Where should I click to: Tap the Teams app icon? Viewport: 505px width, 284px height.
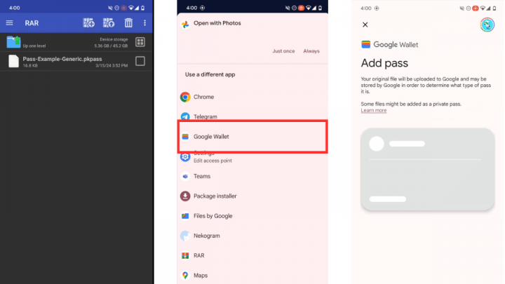[x=185, y=176]
